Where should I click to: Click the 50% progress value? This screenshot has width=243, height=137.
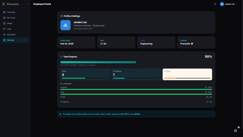click(x=208, y=57)
